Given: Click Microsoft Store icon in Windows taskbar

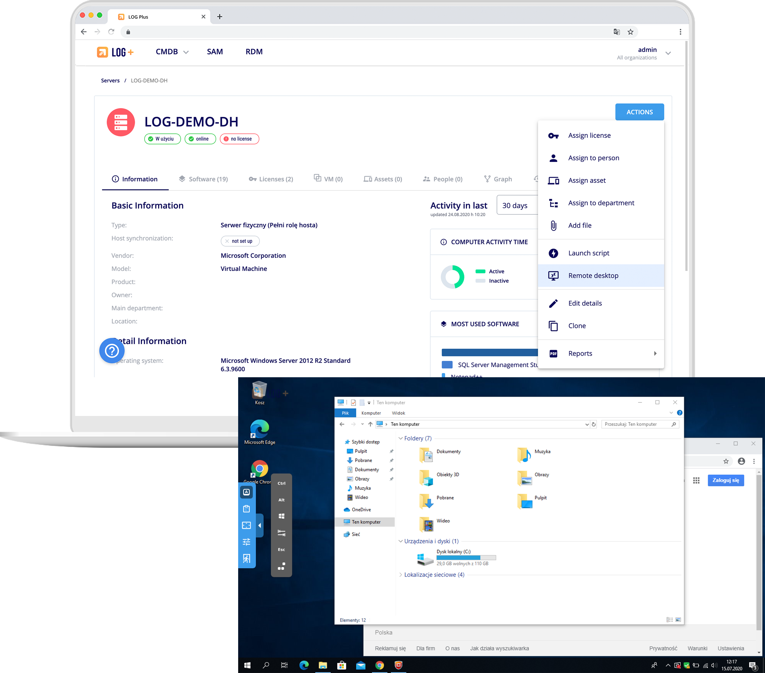Looking at the screenshot, I should tap(341, 665).
